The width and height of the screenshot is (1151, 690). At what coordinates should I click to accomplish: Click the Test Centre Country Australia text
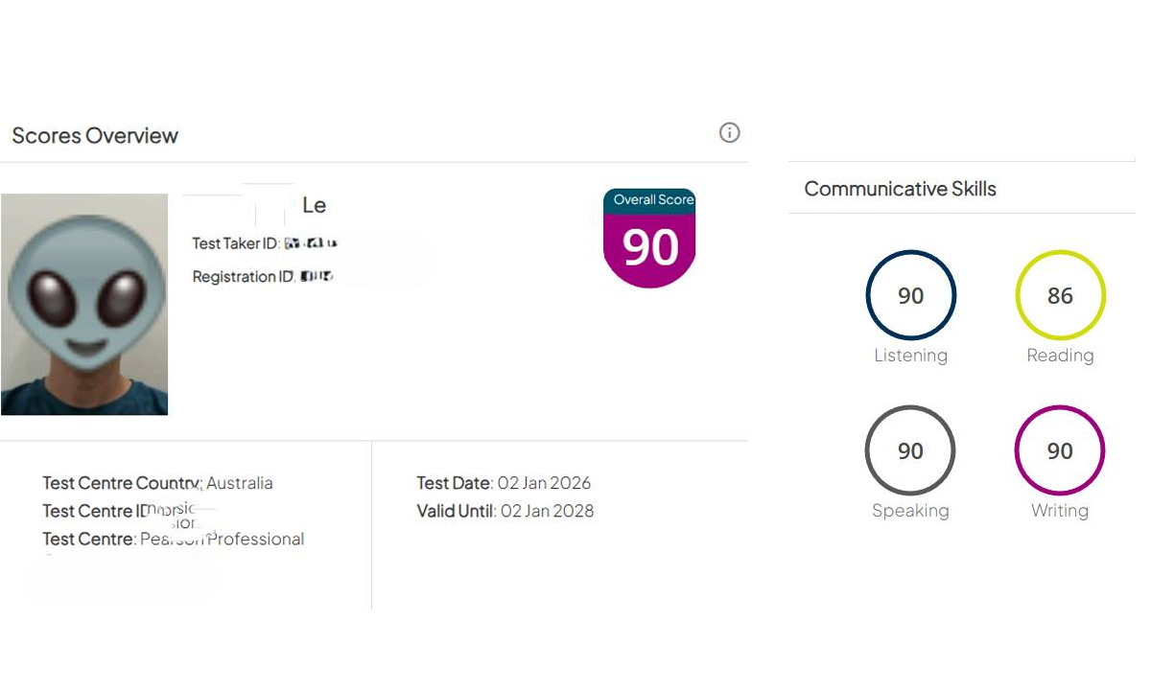point(240,483)
